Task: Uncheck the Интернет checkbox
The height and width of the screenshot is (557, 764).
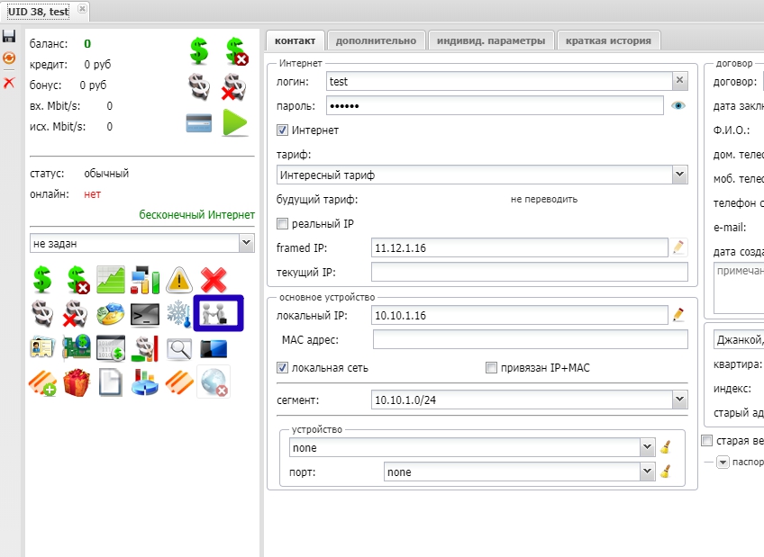Action: pos(283,130)
